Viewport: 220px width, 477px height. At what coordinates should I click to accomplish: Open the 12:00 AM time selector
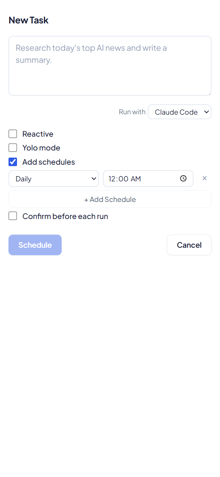tap(148, 179)
